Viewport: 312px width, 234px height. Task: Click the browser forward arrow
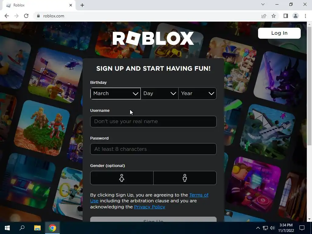pos(16,16)
